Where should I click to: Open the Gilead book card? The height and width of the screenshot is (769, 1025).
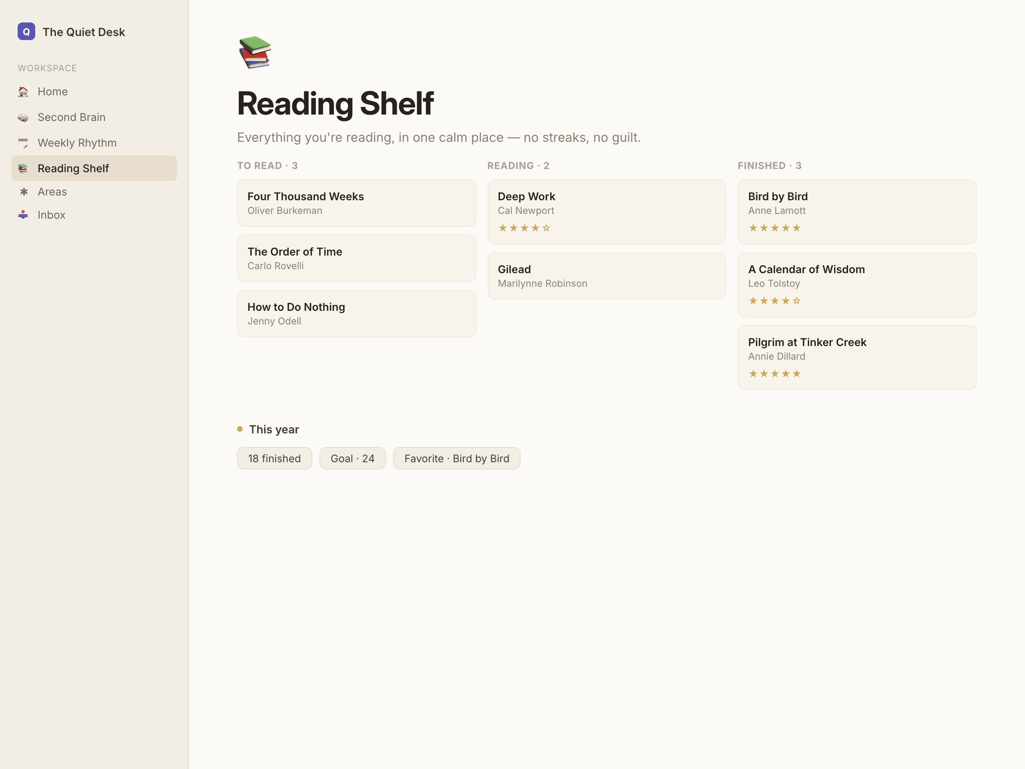pos(607,276)
